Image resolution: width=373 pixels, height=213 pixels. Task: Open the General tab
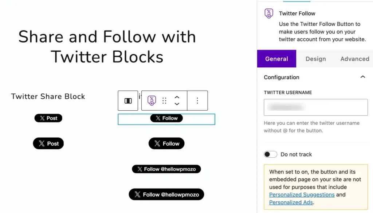tap(276, 59)
